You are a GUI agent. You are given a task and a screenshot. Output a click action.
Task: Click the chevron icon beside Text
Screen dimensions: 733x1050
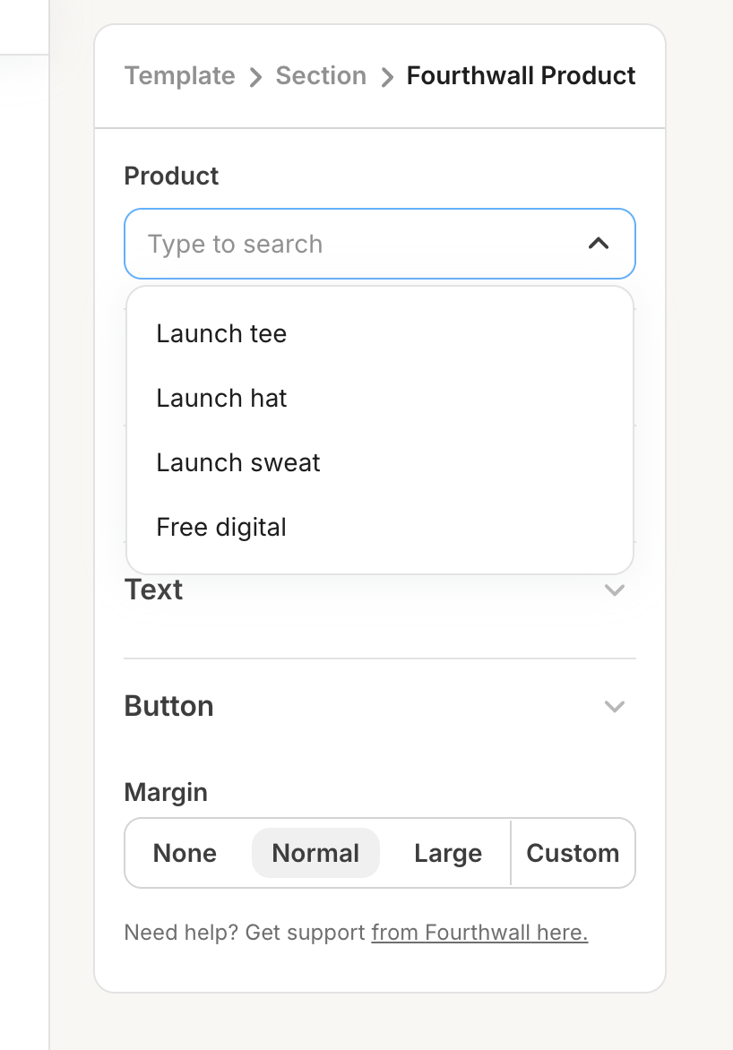614,590
